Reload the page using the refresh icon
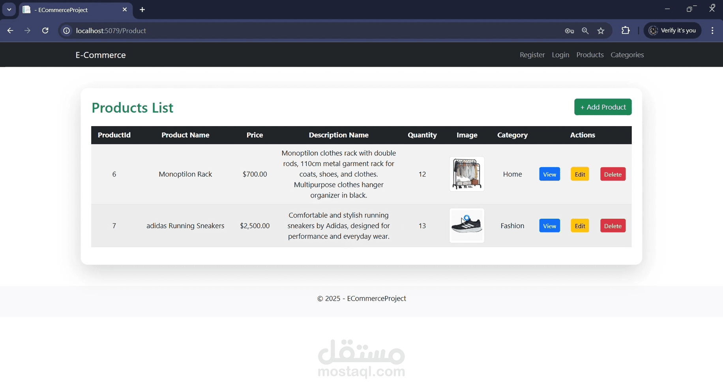The height and width of the screenshot is (387, 723). 45,30
